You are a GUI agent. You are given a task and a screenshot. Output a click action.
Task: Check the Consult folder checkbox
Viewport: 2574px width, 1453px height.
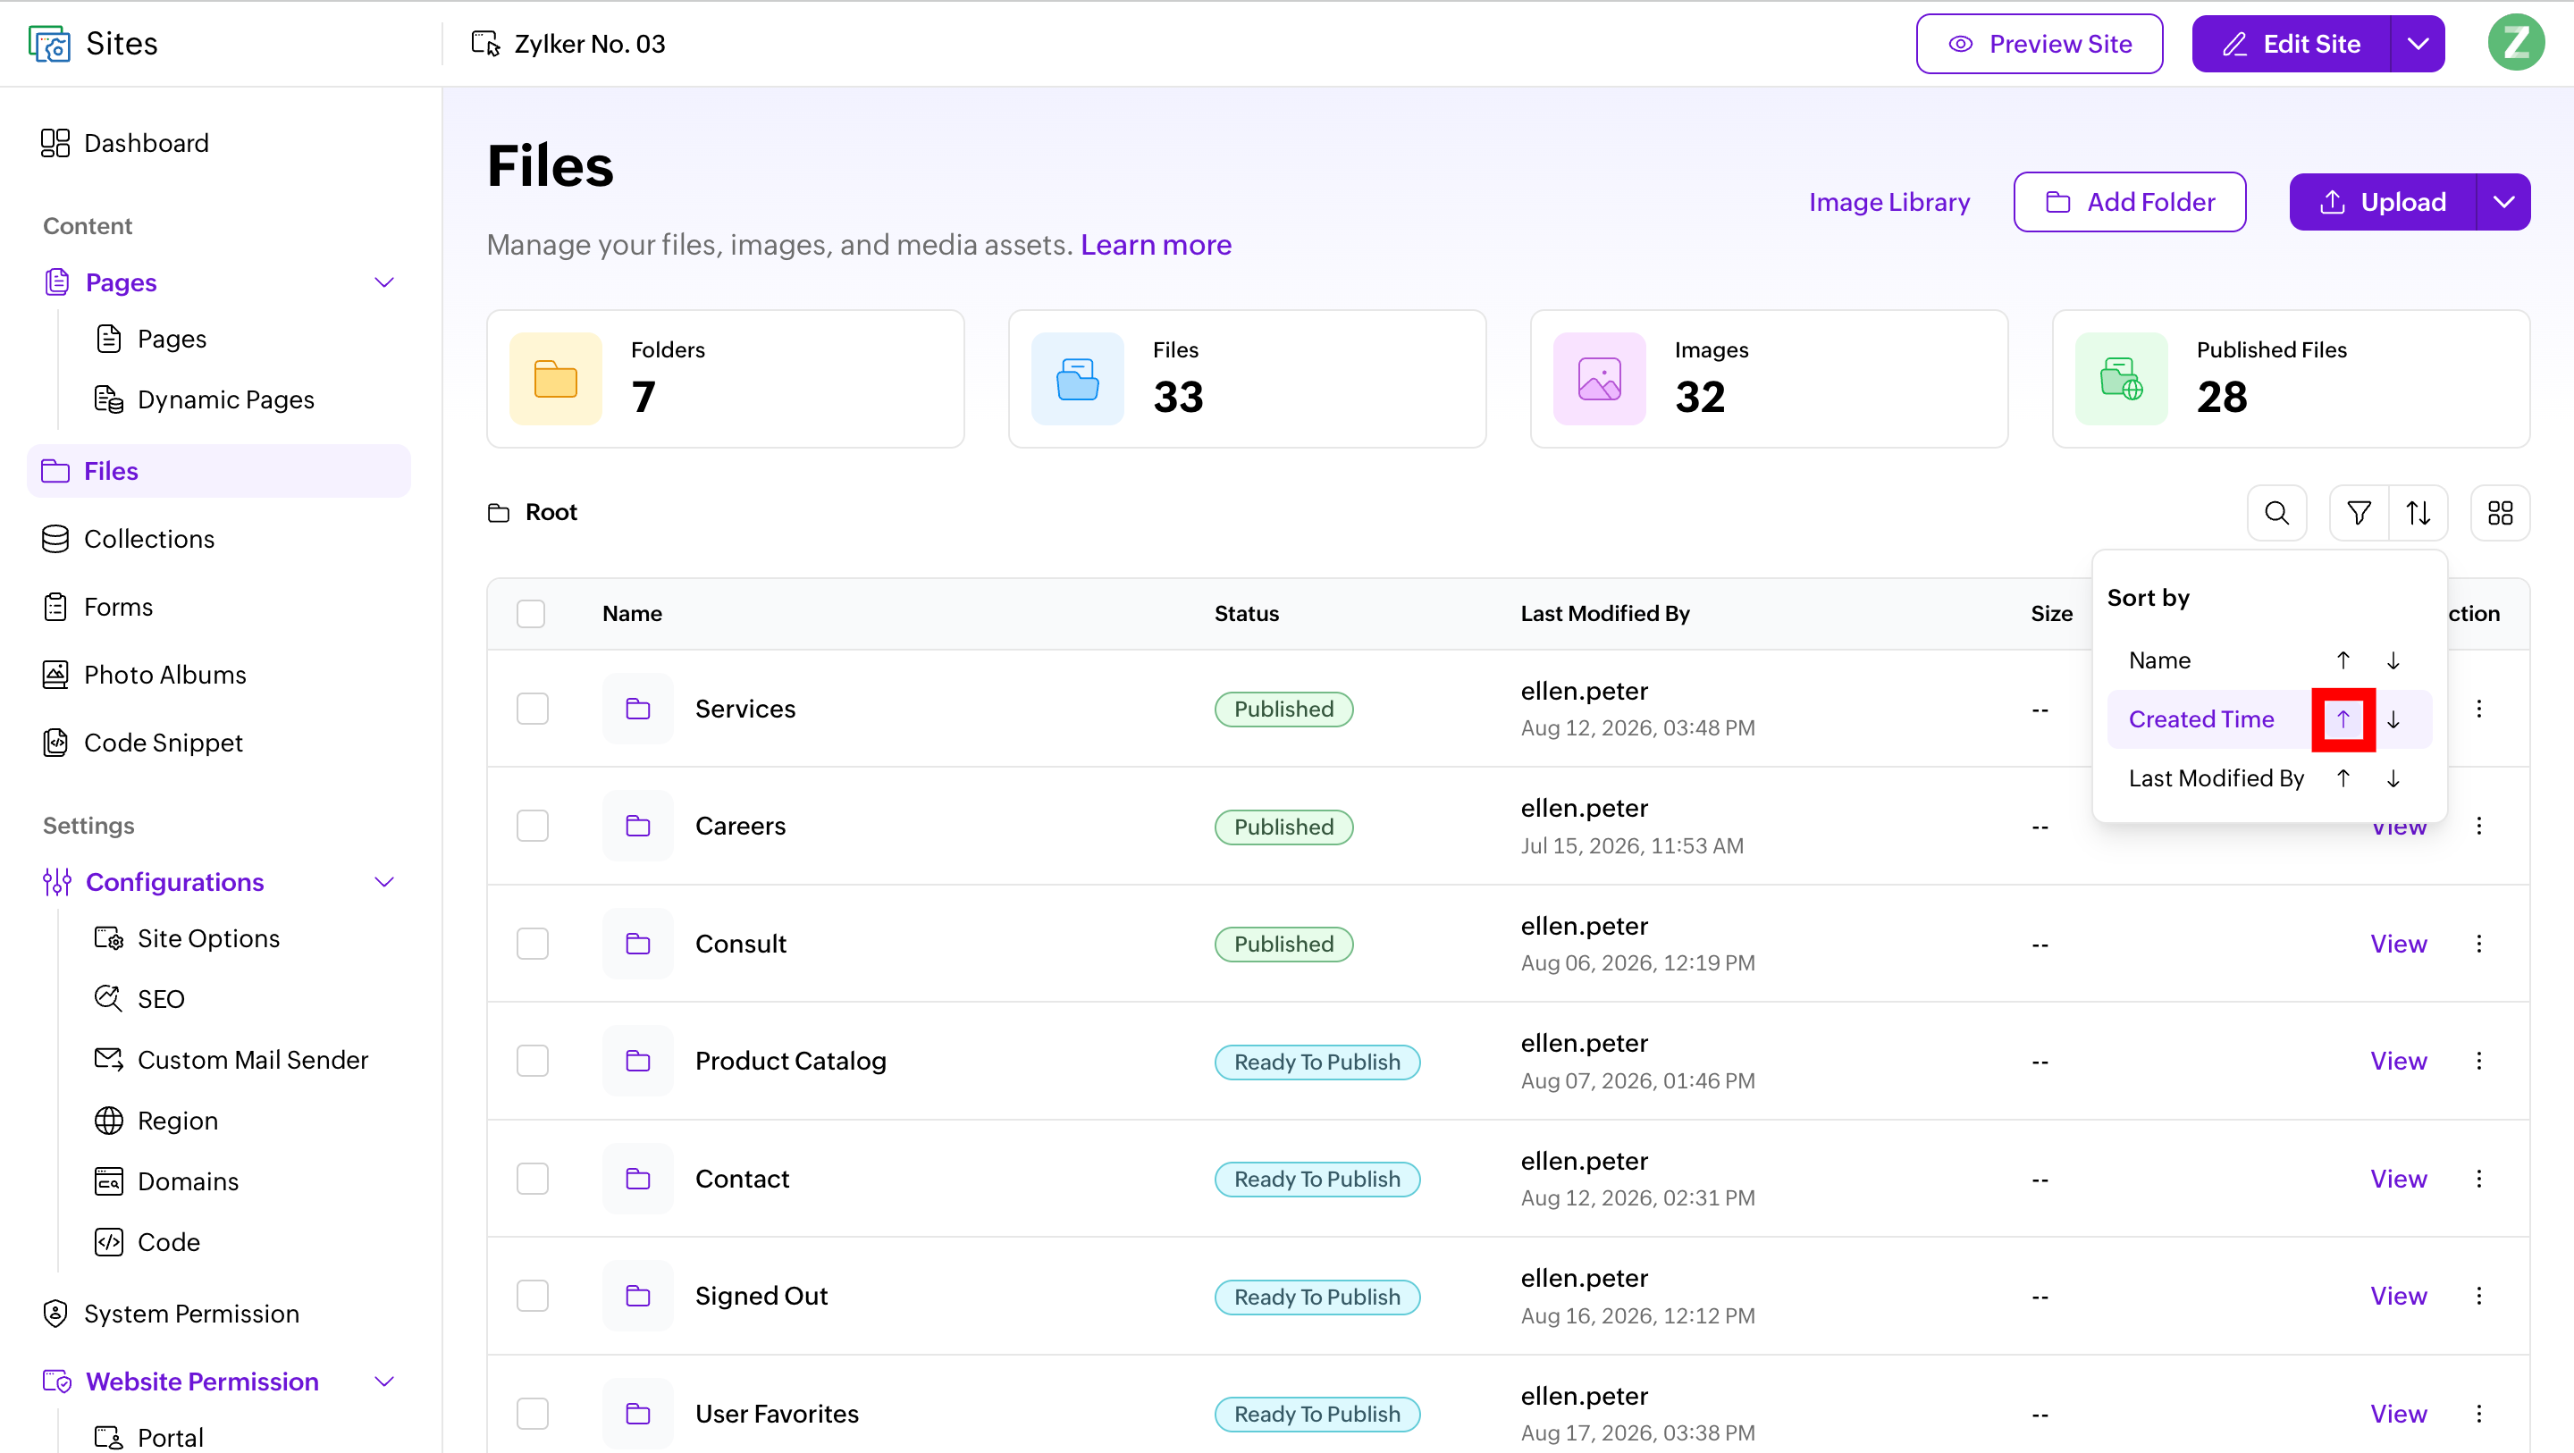(533, 944)
